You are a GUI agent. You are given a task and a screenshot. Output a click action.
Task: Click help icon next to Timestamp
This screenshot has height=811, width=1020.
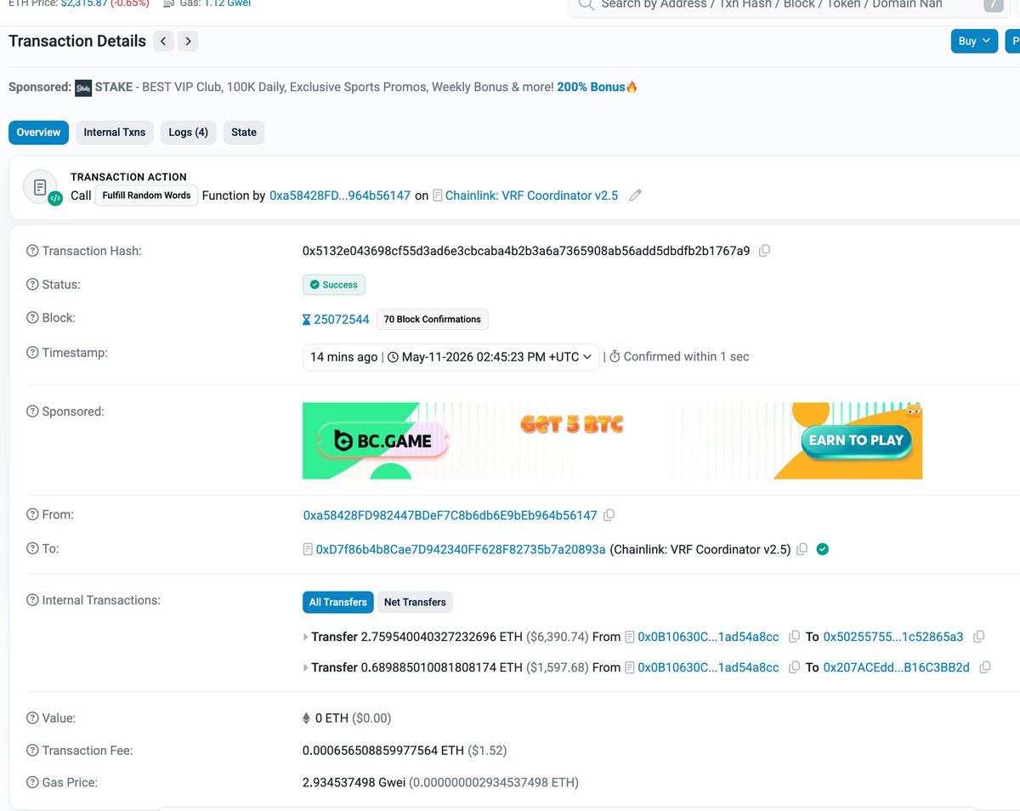[32, 353]
